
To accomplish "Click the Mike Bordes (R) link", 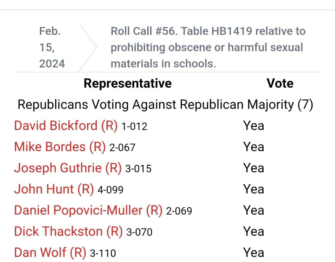I will (60, 147).
